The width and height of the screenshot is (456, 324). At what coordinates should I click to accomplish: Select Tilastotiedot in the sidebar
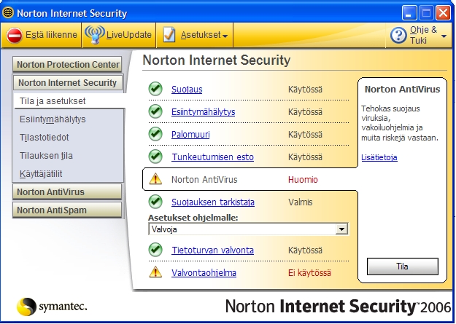click(x=45, y=137)
